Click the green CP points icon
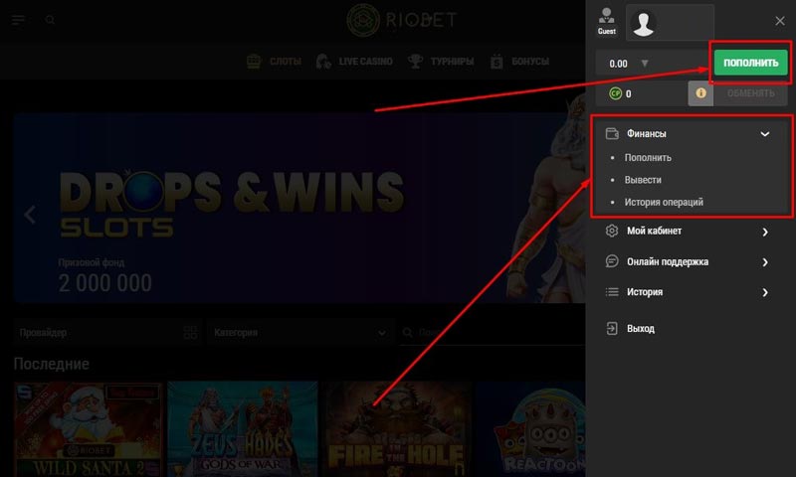 tap(615, 94)
